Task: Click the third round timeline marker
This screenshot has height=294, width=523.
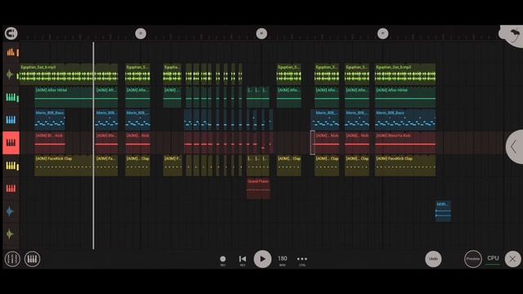Action: tap(383, 33)
